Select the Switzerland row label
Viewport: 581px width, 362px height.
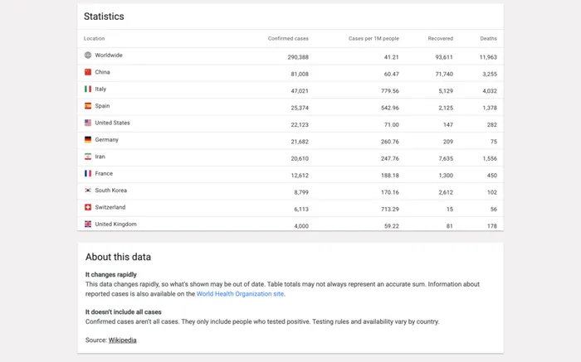pyautogui.click(x=110, y=207)
